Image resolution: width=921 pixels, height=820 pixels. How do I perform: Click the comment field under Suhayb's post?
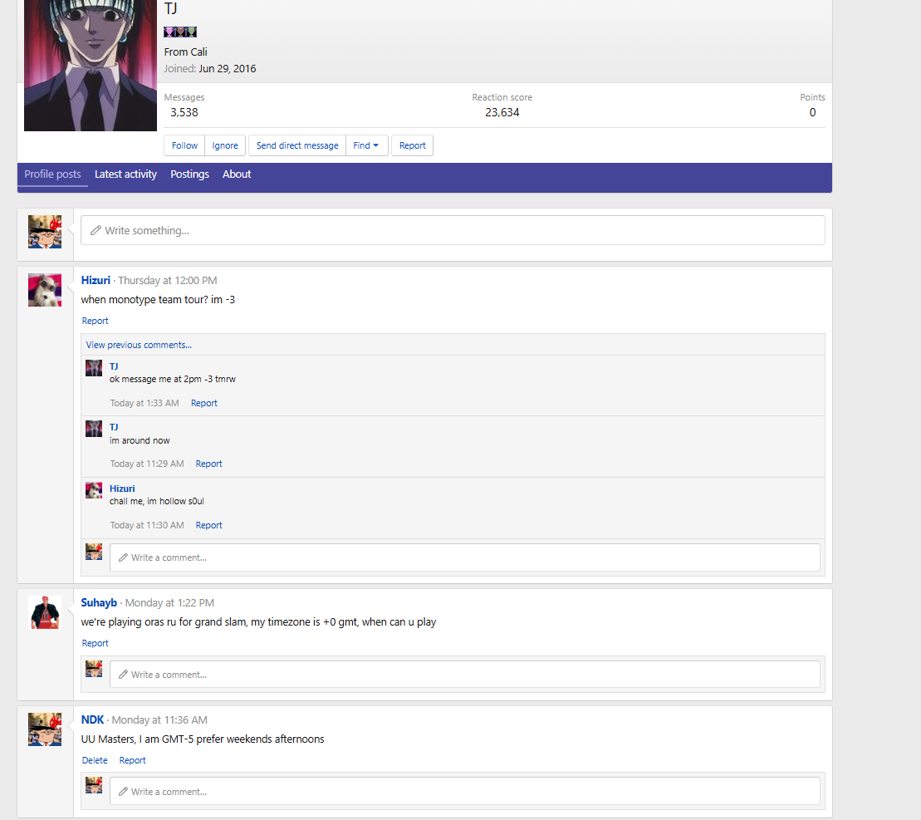[x=464, y=675]
